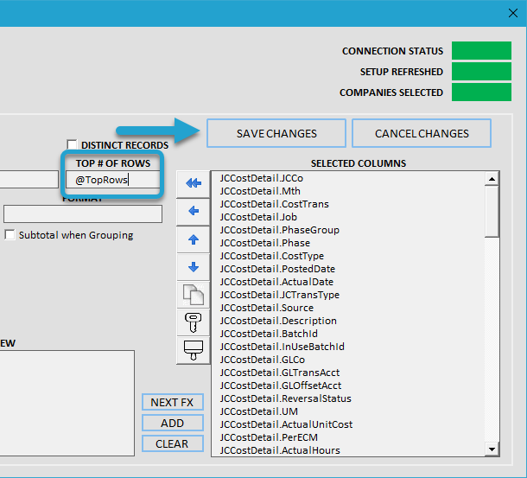Click the CLEAR button
Screen dimensions: 527x478
173,443
